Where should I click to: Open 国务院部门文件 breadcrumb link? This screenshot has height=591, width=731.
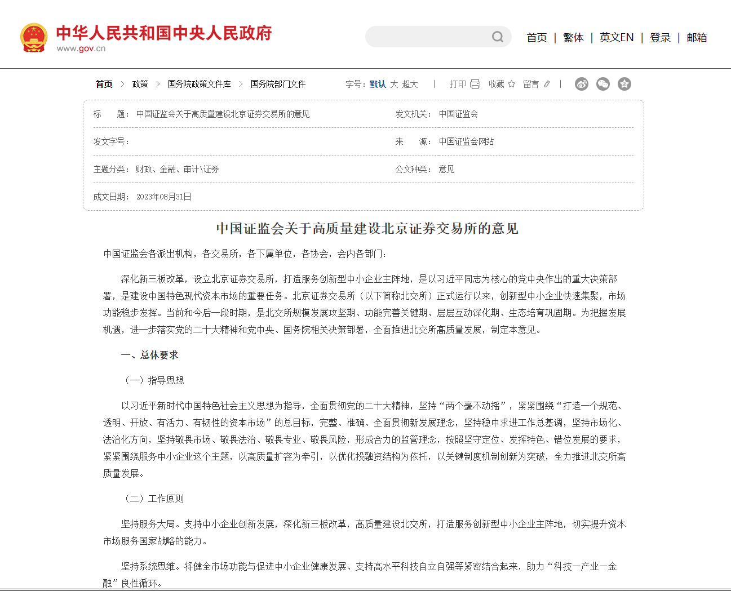coord(278,84)
